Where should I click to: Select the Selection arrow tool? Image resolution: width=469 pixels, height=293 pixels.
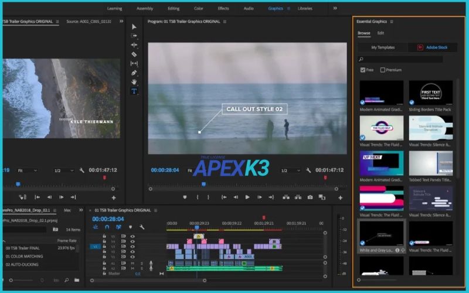134,26
